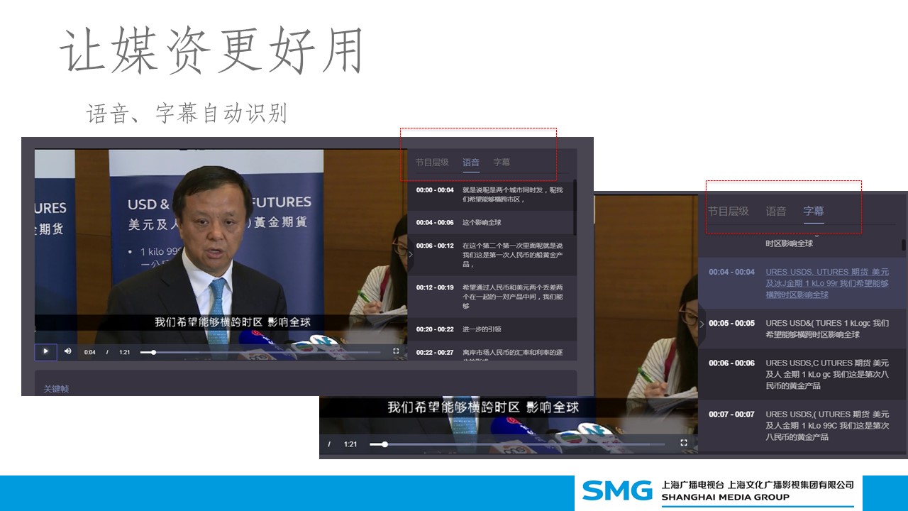Seek on the right player's progress bar
Screen dimensions: 908x511
pos(517,444)
